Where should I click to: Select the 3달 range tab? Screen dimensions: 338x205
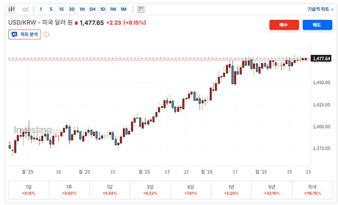tap(150, 190)
